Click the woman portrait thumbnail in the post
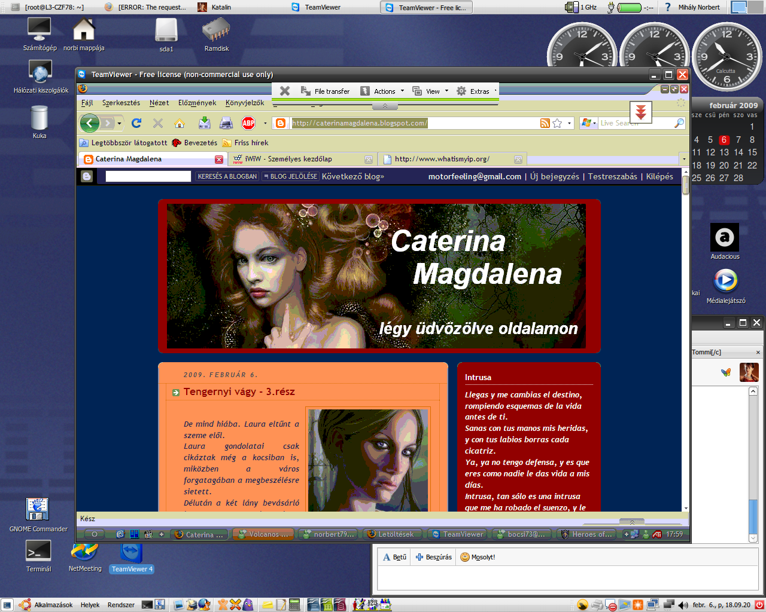Image resolution: width=766 pixels, height=612 pixels. click(x=369, y=460)
